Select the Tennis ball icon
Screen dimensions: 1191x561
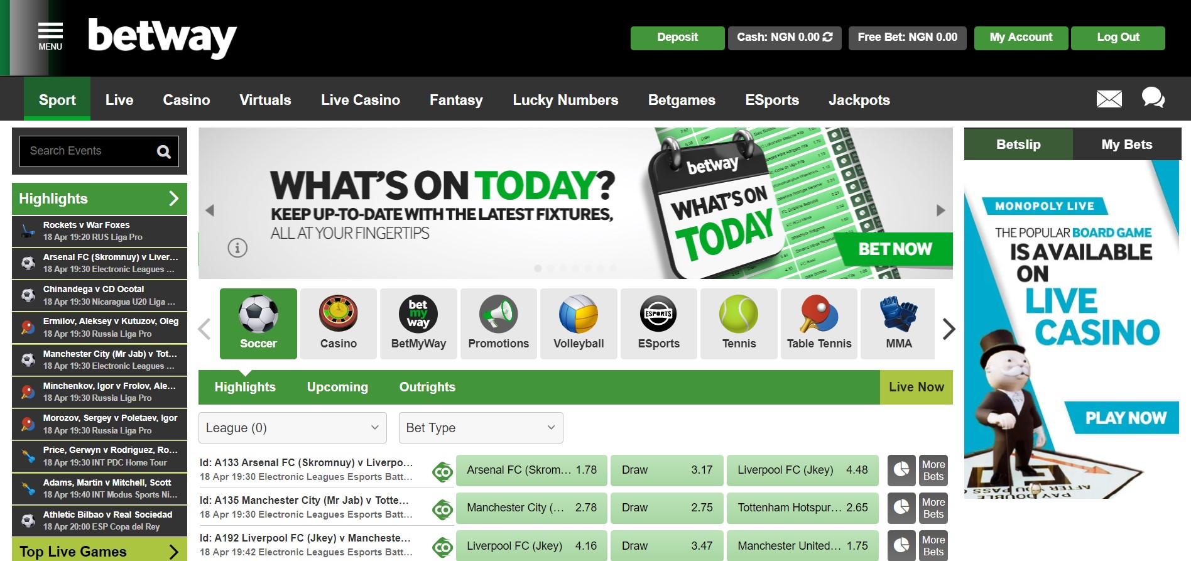739,324
